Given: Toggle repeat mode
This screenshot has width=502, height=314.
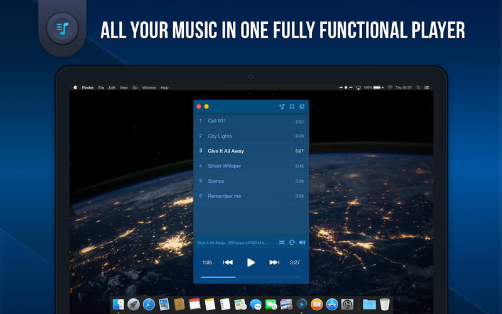Looking at the screenshot, I should pos(292,242).
